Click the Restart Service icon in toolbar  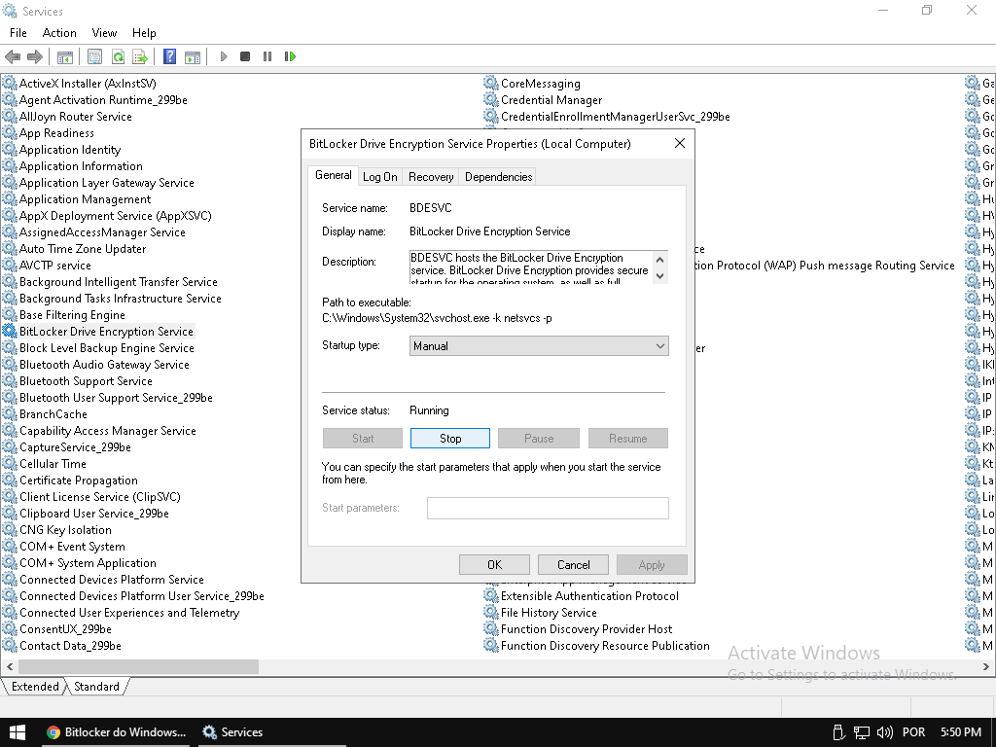(290, 56)
